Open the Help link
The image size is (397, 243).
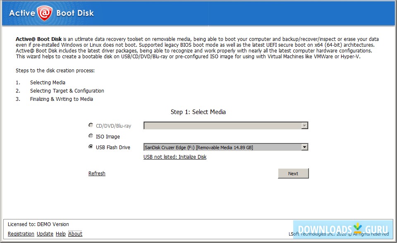point(60,233)
